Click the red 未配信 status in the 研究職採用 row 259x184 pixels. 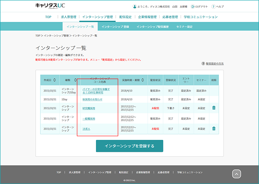coord(155,108)
